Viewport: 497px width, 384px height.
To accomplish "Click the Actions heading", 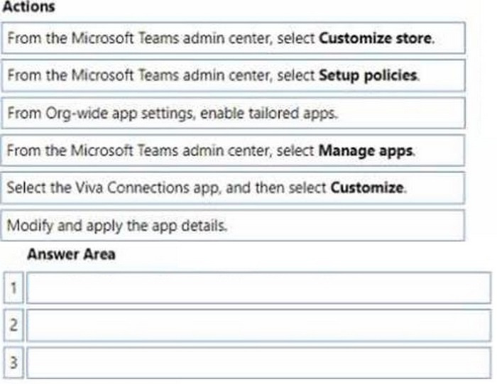I will pyautogui.click(x=28, y=6).
